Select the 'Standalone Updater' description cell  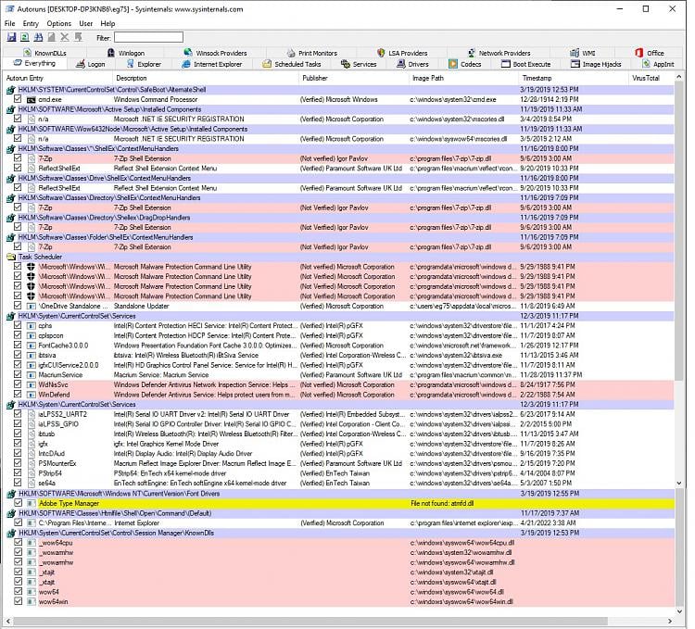(142, 306)
